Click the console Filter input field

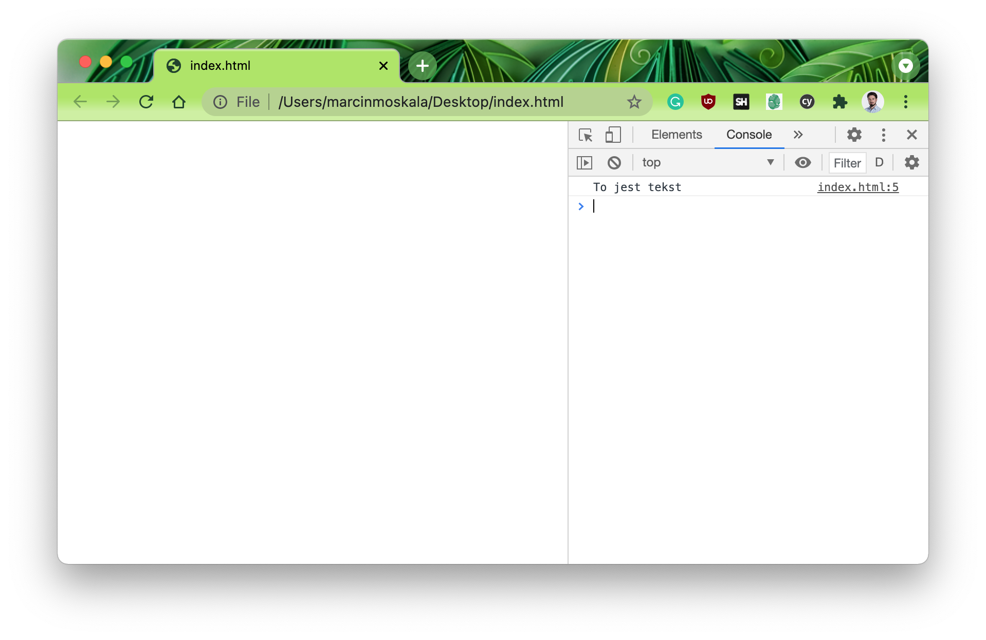click(x=847, y=163)
